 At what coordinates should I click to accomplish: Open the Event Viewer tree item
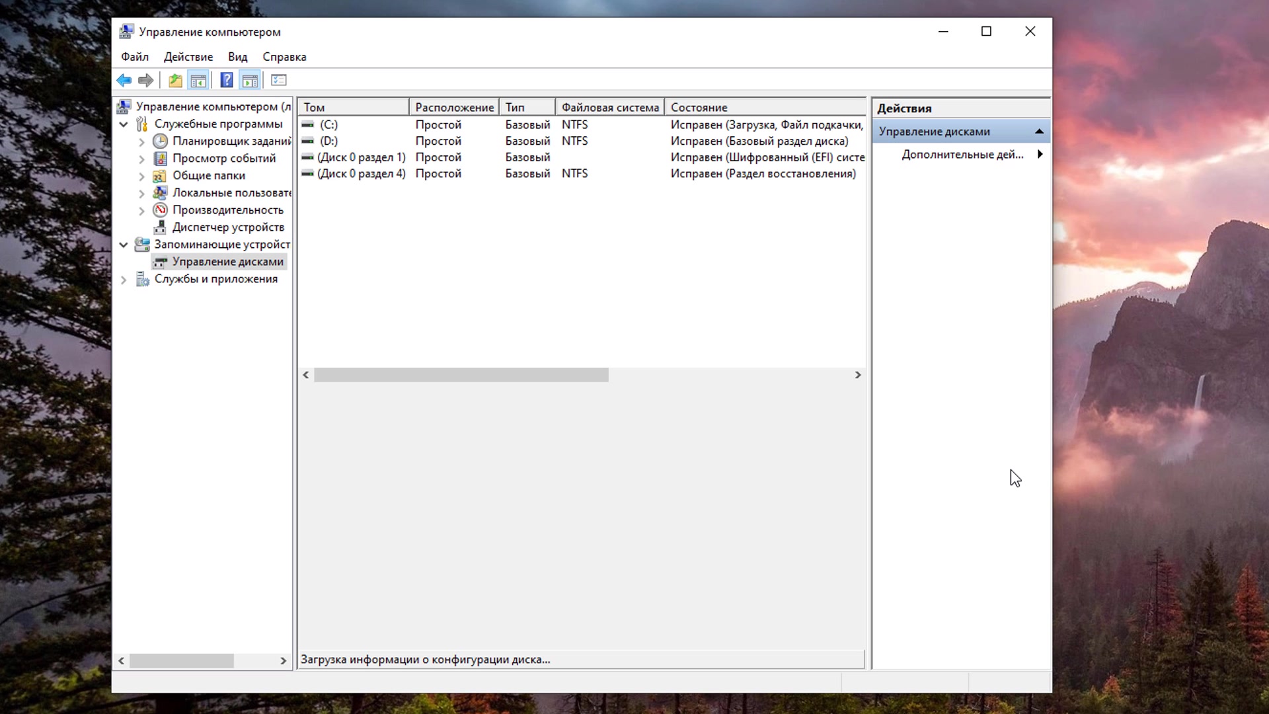pyautogui.click(x=224, y=158)
